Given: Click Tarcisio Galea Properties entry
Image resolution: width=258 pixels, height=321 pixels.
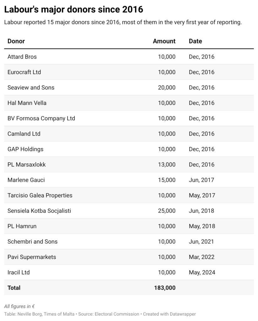Looking at the screenshot, I should pyautogui.click(x=40, y=195).
